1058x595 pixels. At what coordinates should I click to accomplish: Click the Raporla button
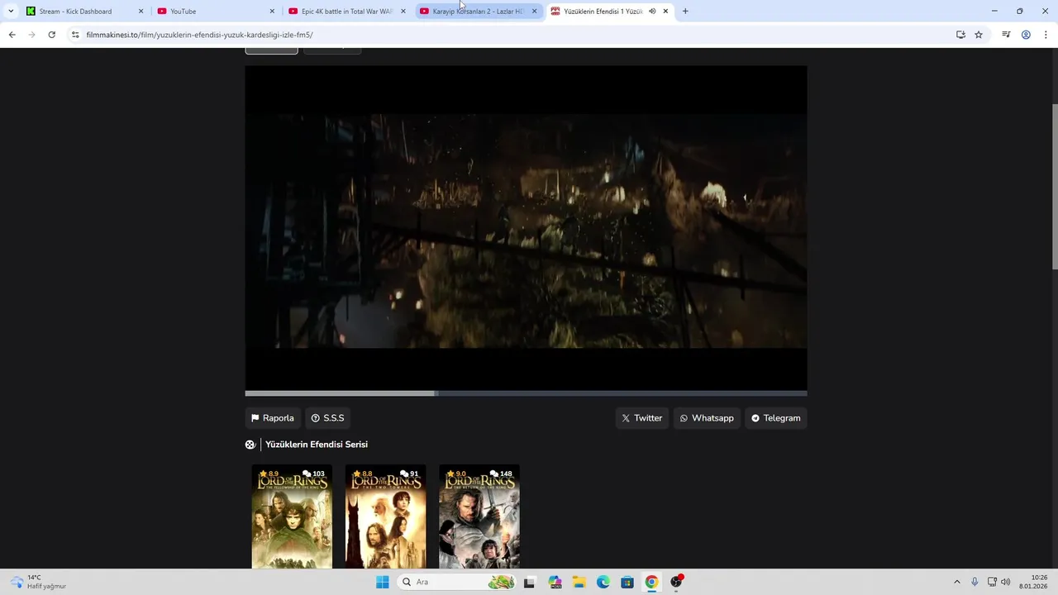[x=272, y=418]
